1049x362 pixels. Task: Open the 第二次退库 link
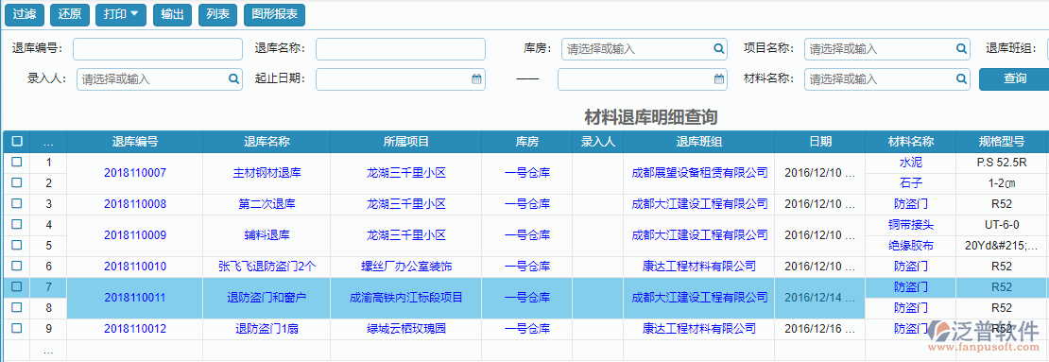[267, 203]
